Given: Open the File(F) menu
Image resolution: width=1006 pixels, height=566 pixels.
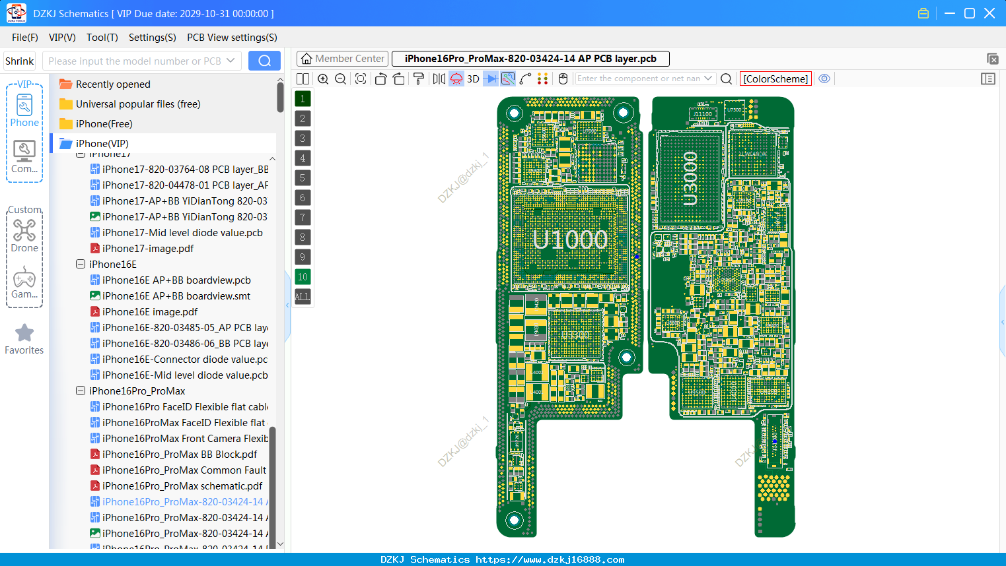Looking at the screenshot, I should 25,38.
